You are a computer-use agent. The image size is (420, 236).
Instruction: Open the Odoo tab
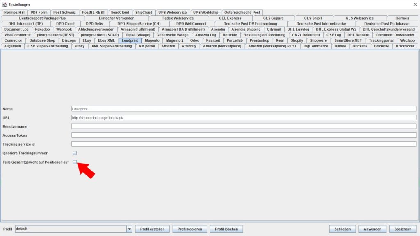194,40
